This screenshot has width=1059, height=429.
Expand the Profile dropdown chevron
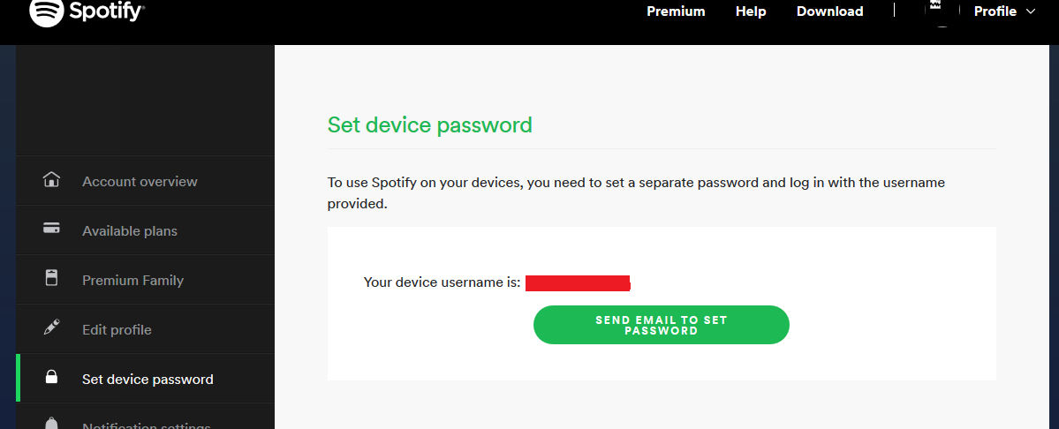pyautogui.click(x=1032, y=11)
